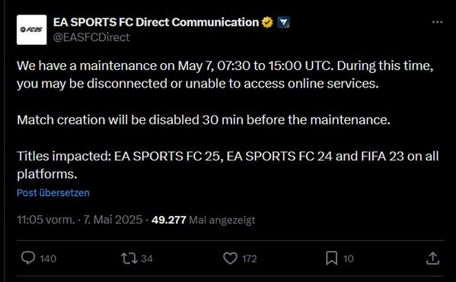Click the gold verified checkmark badge
456x282 pixels.
(x=267, y=22)
